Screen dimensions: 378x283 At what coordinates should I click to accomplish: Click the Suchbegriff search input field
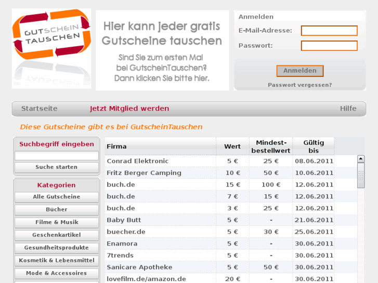(x=57, y=156)
